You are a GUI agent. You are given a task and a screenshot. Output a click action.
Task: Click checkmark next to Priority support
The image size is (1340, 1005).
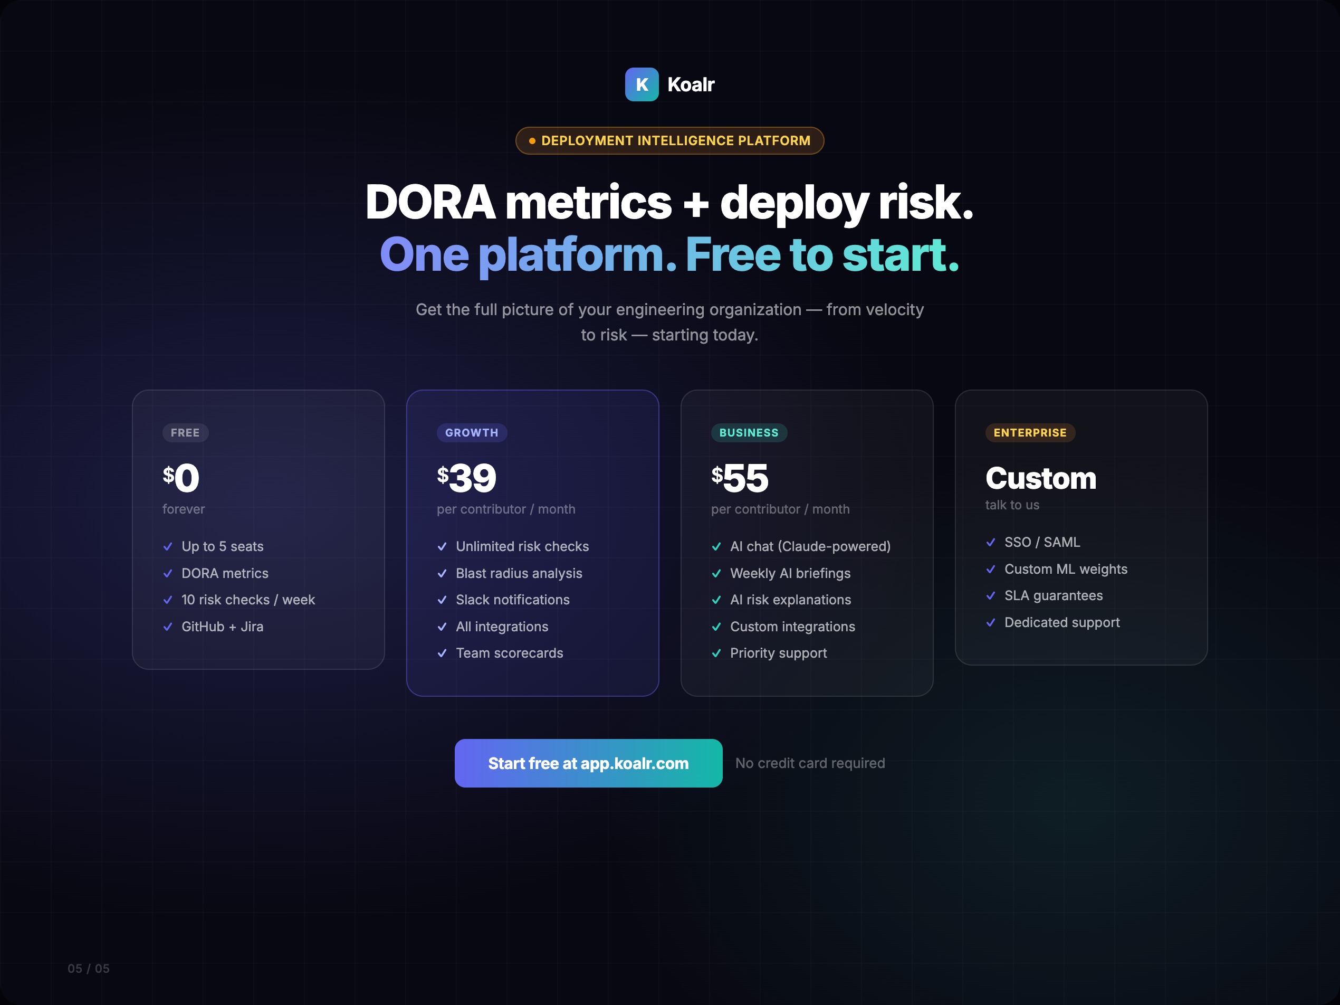coord(716,653)
